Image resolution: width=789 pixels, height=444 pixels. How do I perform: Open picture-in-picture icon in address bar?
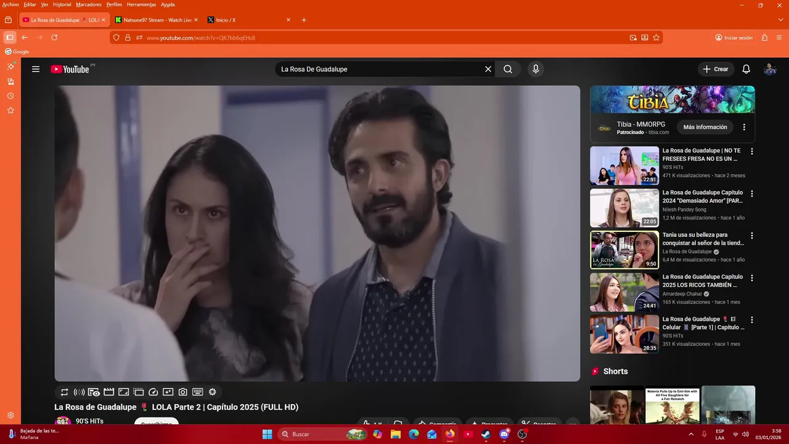(633, 38)
